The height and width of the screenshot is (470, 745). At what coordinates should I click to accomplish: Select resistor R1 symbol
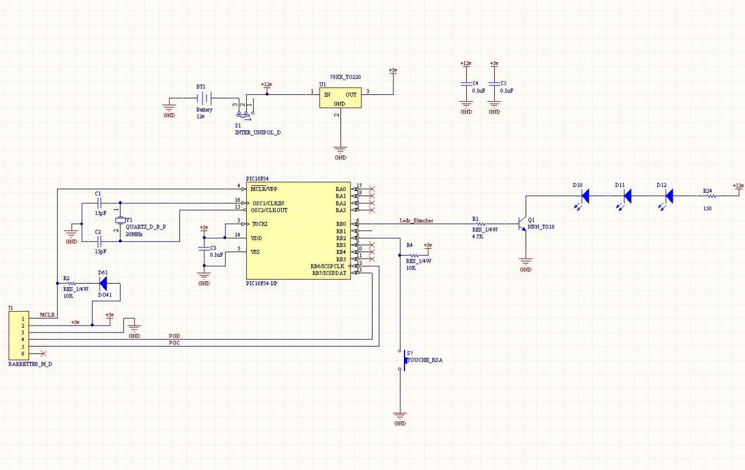(481, 224)
